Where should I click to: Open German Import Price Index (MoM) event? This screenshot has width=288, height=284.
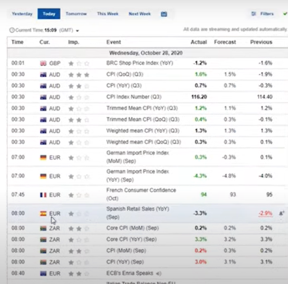138,157
